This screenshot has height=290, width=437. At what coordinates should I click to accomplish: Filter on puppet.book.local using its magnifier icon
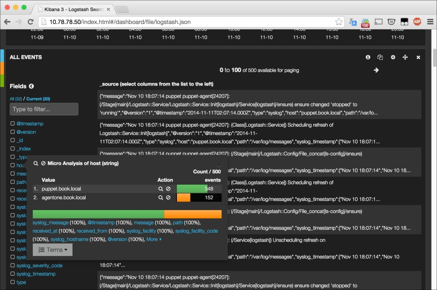161,189
